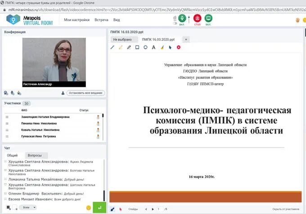Toggle the green screen sharing button
The width and height of the screenshot is (306, 214).
pos(208,18)
